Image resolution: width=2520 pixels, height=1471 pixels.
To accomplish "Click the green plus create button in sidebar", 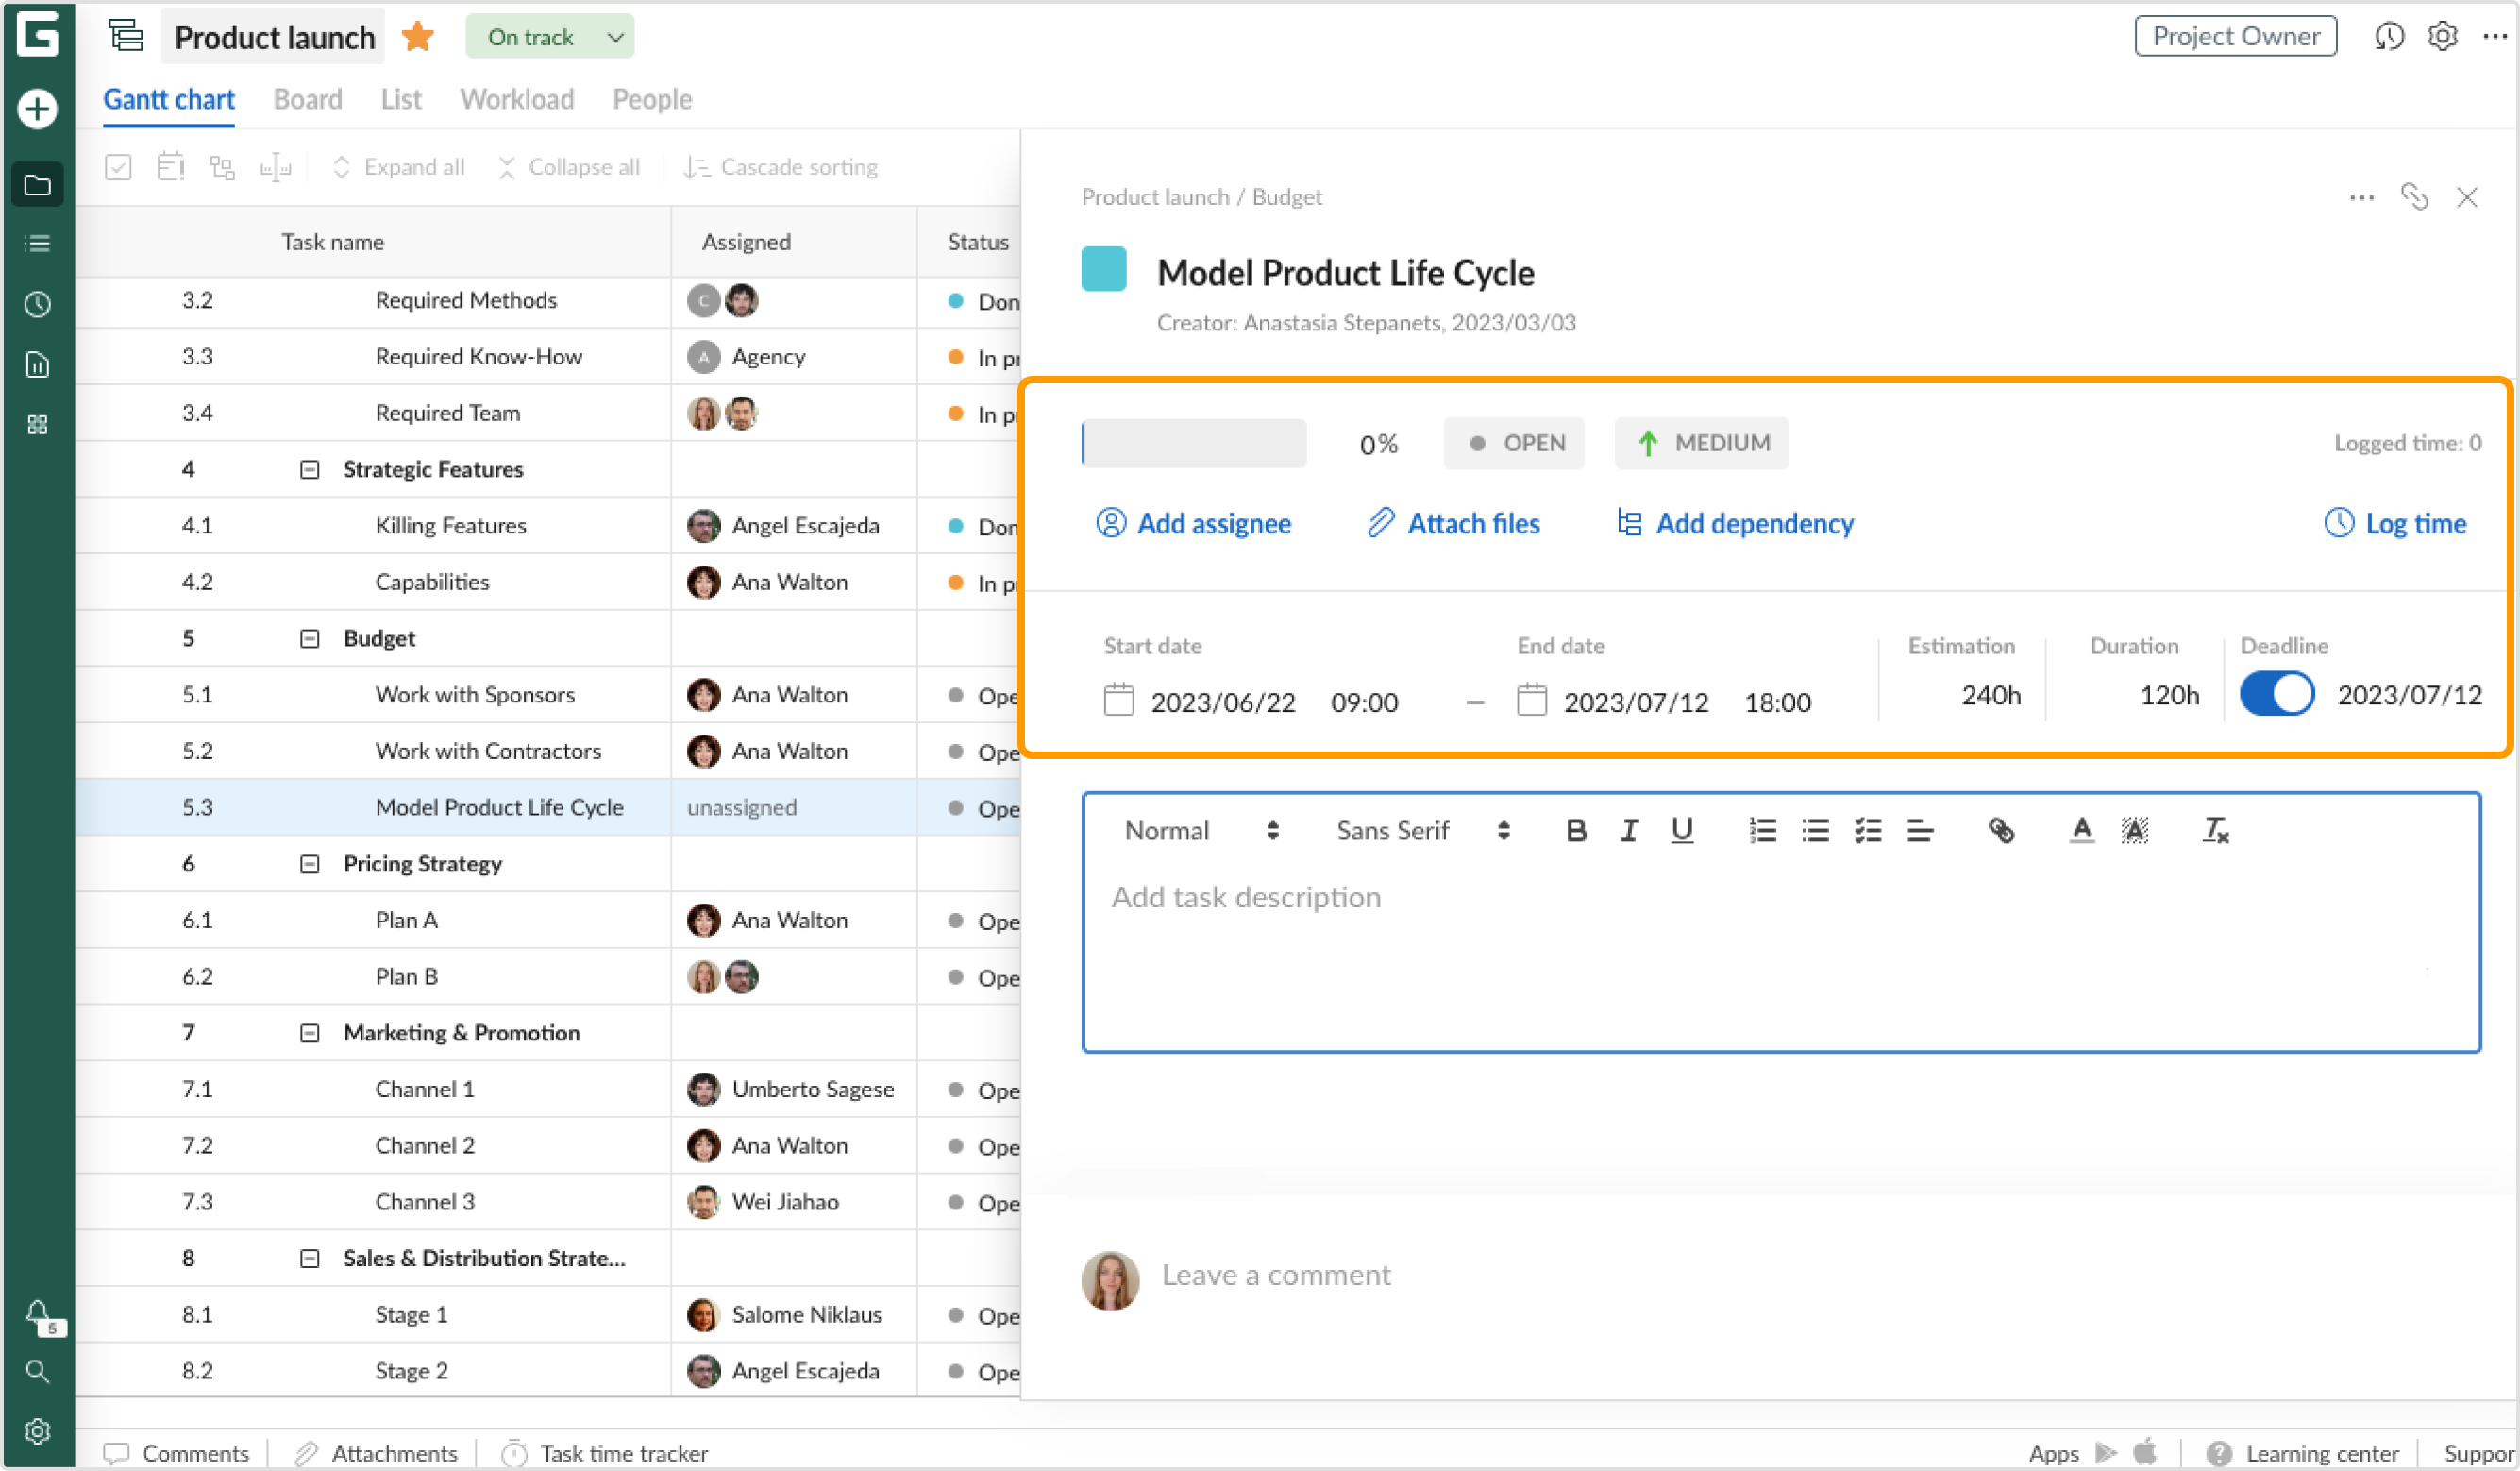I will pos(38,108).
